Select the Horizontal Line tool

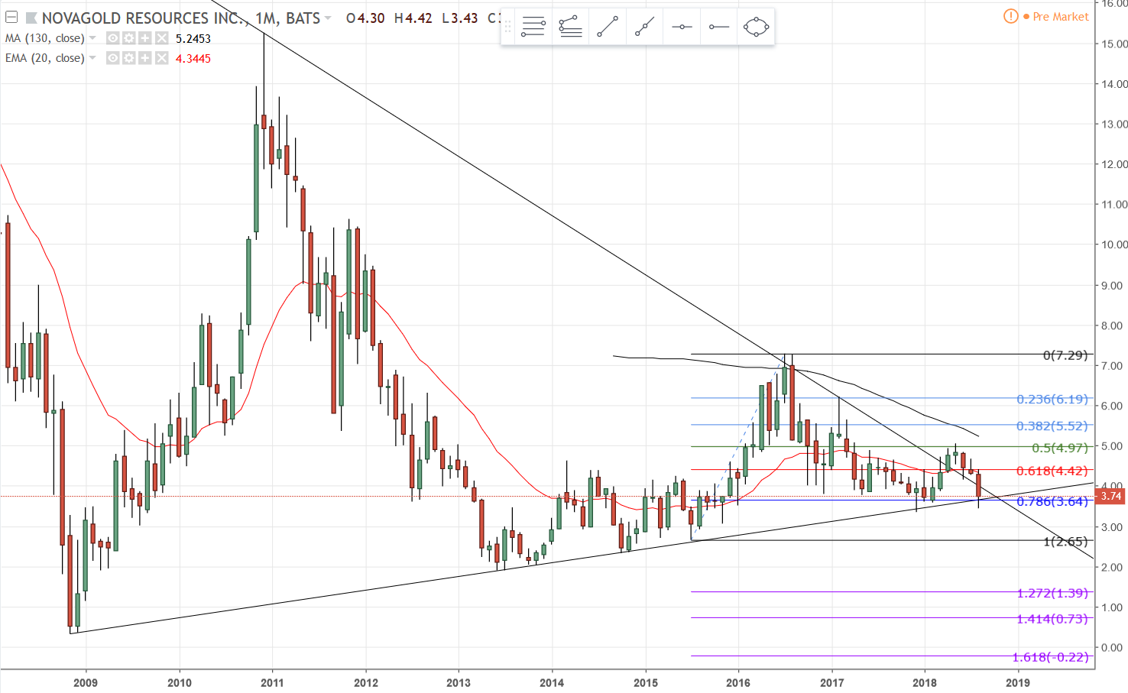(x=682, y=28)
